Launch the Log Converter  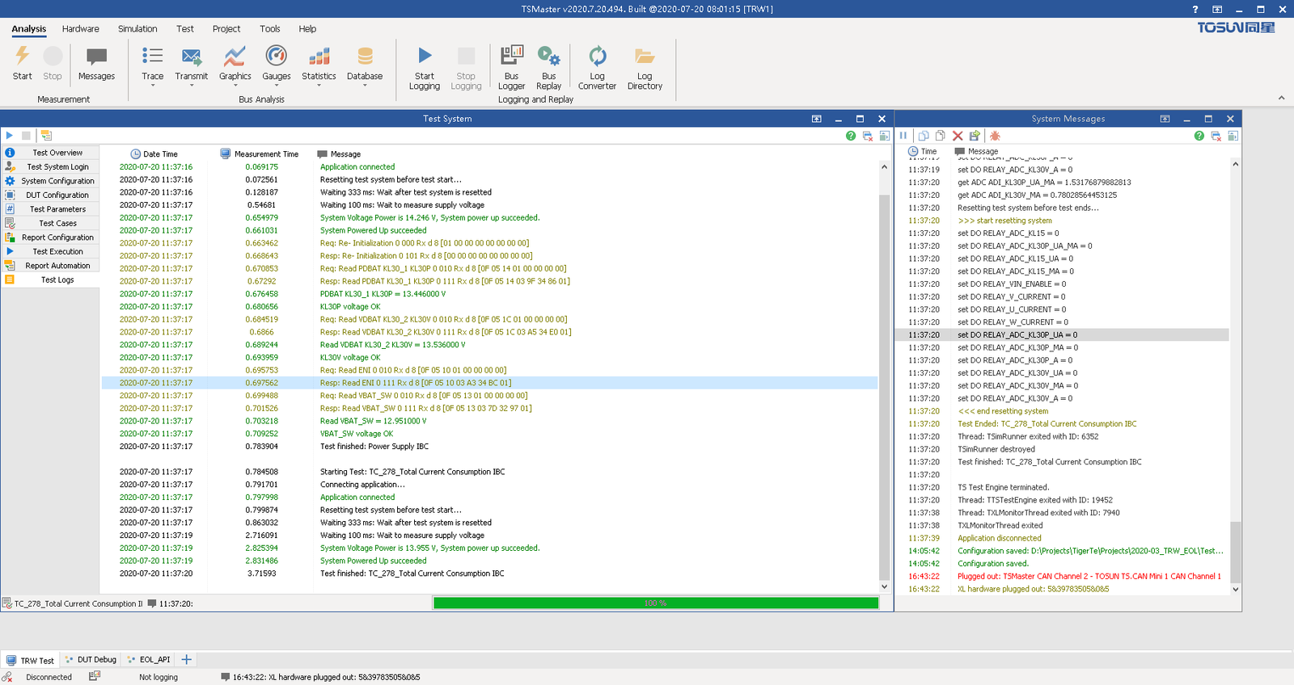(x=597, y=67)
